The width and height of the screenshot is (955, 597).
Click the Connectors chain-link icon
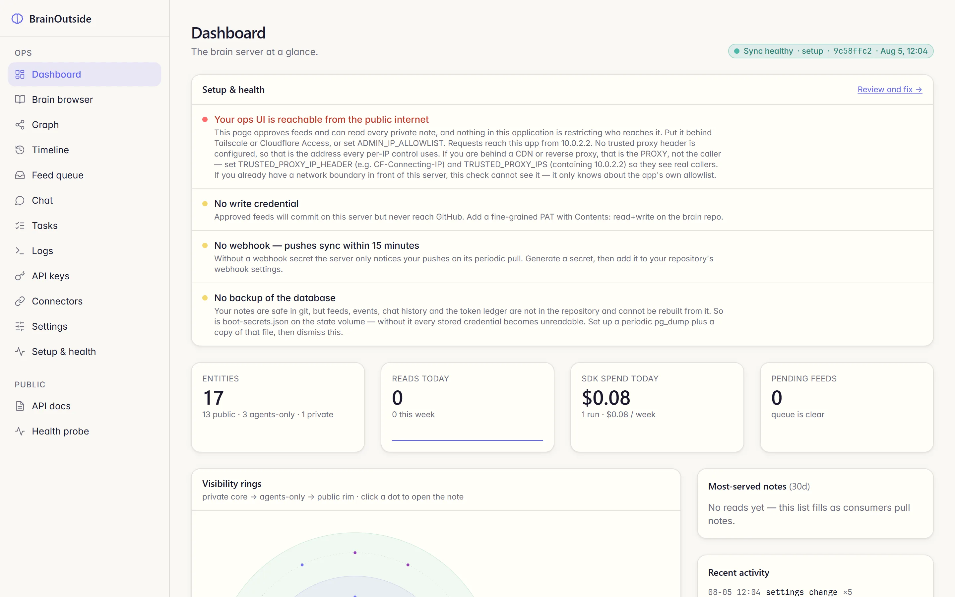pyautogui.click(x=20, y=301)
